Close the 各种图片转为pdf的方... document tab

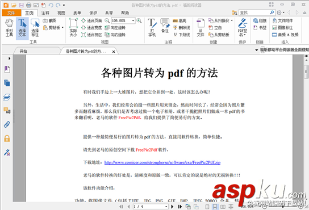(114, 52)
